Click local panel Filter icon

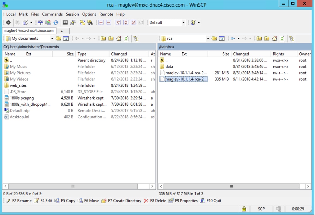[x=66, y=38]
